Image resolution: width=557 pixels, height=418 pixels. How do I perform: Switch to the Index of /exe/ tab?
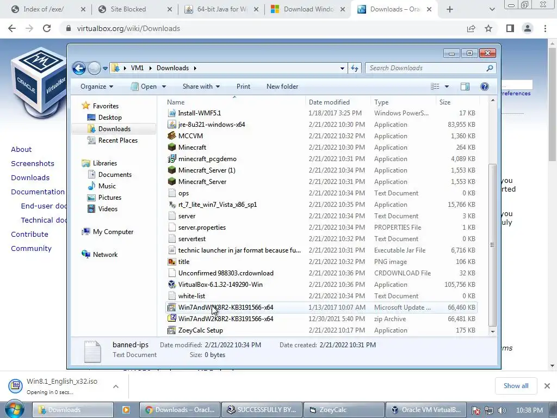44,9
